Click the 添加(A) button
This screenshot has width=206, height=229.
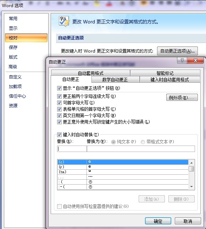[x=152, y=199]
